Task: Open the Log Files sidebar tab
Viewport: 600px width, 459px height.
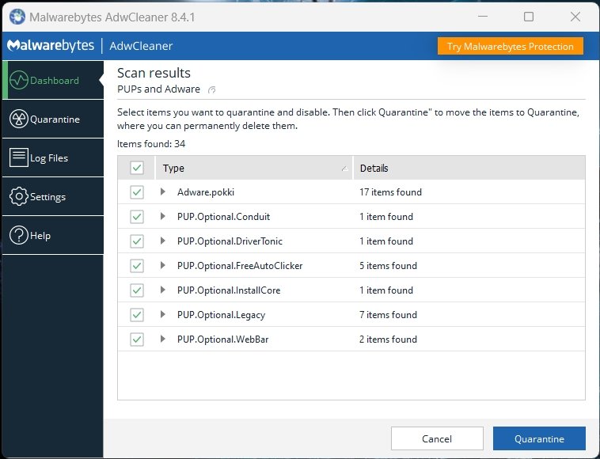Action: [x=53, y=157]
